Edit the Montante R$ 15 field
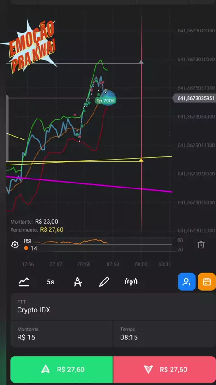Screen dimensions: 216x385 pos(62,334)
